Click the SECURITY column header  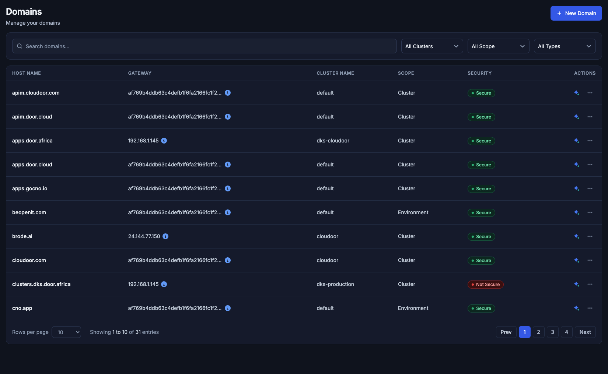479,73
